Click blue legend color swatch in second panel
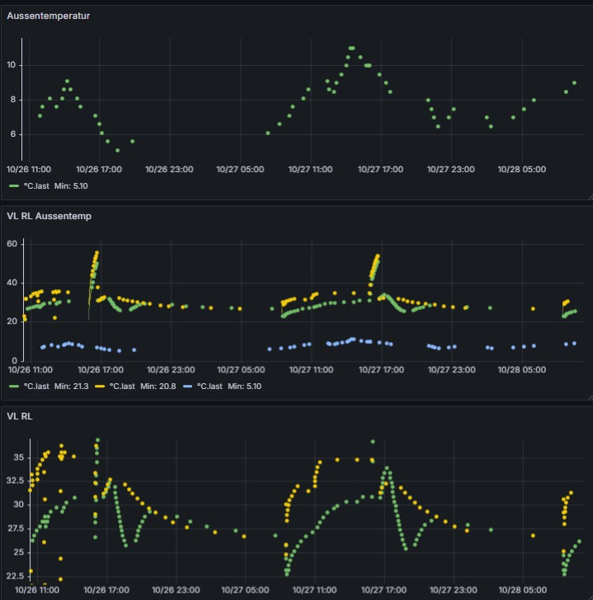The image size is (593, 600). coord(187,386)
